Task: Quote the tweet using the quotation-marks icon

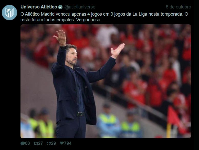Action: [x=48, y=143]
